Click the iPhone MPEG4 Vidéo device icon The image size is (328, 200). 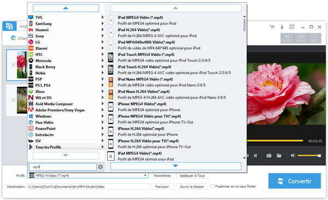click(x=110, y=107)
